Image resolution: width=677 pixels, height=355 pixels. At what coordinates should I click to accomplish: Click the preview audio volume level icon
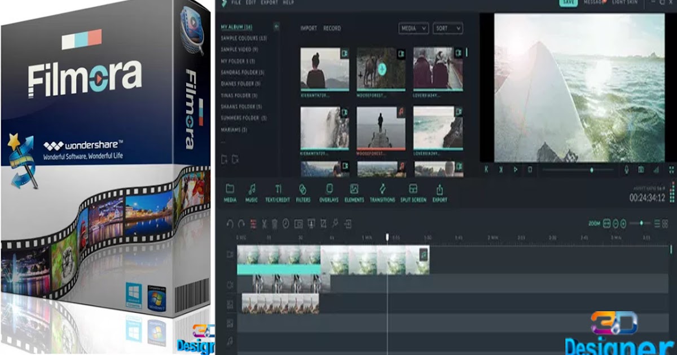point(656,169)
